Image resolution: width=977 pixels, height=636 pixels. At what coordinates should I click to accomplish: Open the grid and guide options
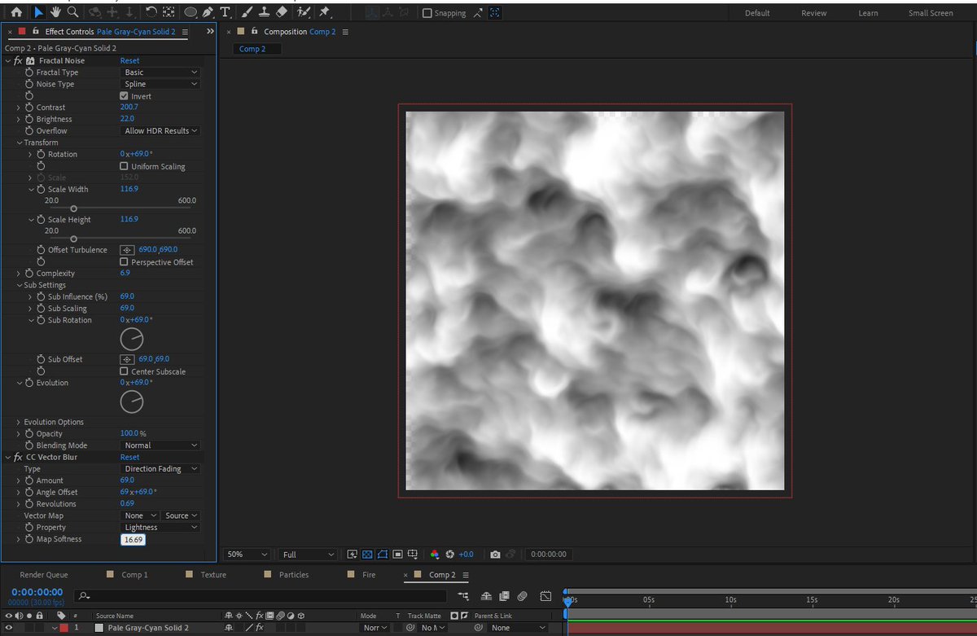413,555
